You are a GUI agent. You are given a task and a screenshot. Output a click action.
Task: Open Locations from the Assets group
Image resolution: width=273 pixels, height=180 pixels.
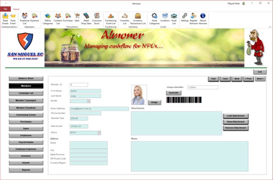pos(165,17)
